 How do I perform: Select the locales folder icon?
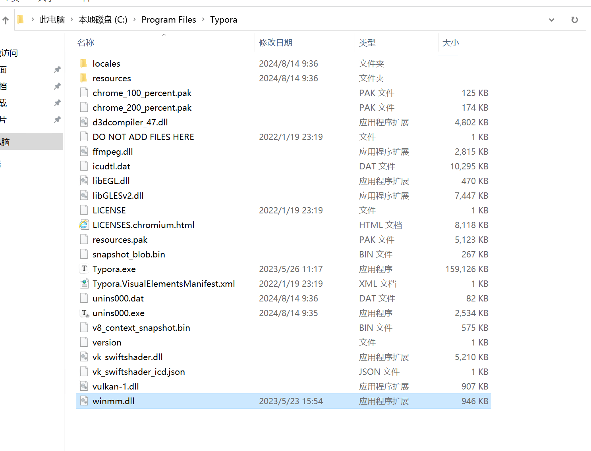(x=84, y=63)
